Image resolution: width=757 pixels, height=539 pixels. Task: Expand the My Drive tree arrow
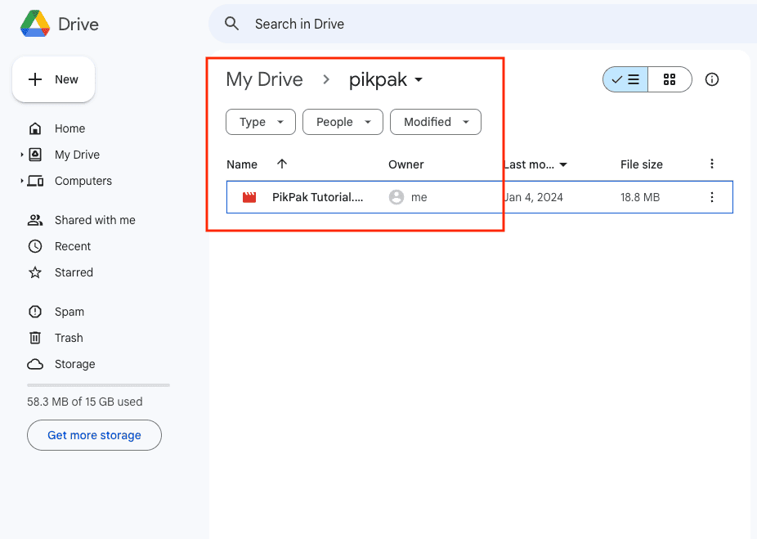[x=22, y=155]
